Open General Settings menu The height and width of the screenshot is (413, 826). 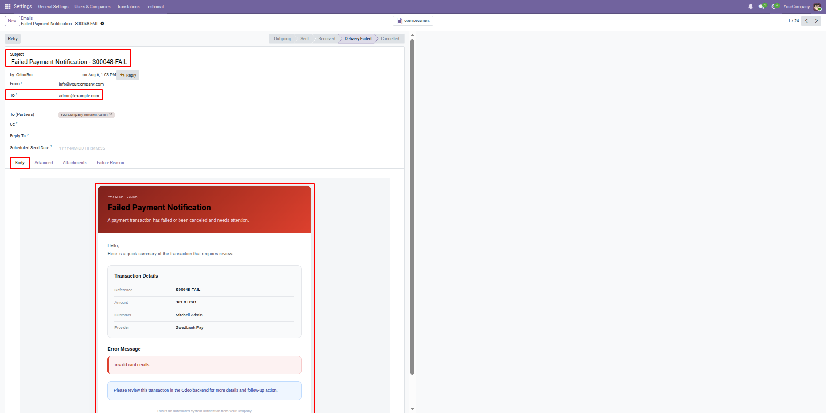pyautogui.click(x=53, y=7)
